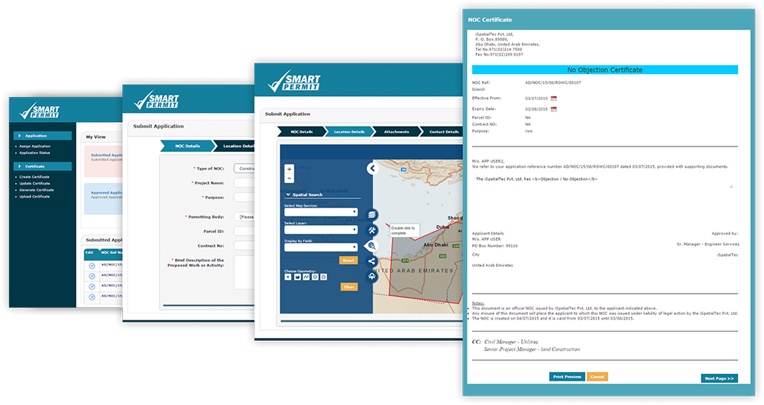This screenshot has height=405, width=764.
Task: Open the Effective From calendar picker
Action: pyautogui.click(x=554, y=98)
